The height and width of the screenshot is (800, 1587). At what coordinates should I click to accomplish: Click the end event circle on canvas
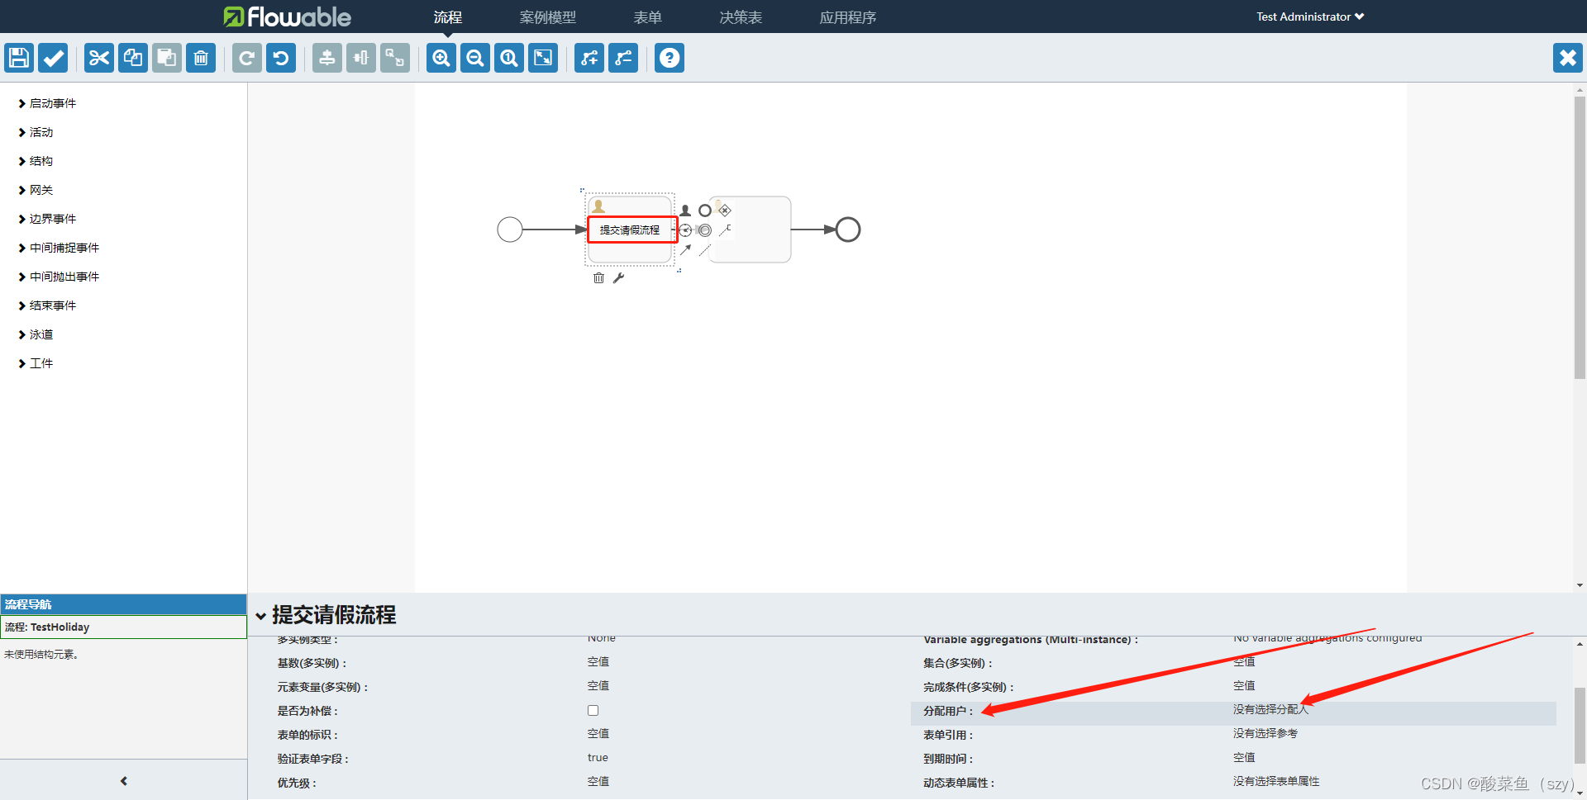point(848,230)
